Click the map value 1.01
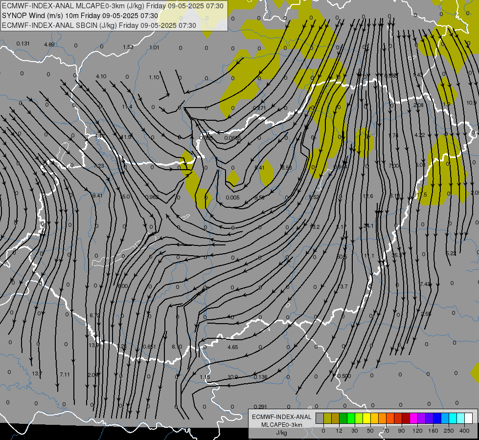Viewport: 479px width, 440px height. tap(154, 47)
